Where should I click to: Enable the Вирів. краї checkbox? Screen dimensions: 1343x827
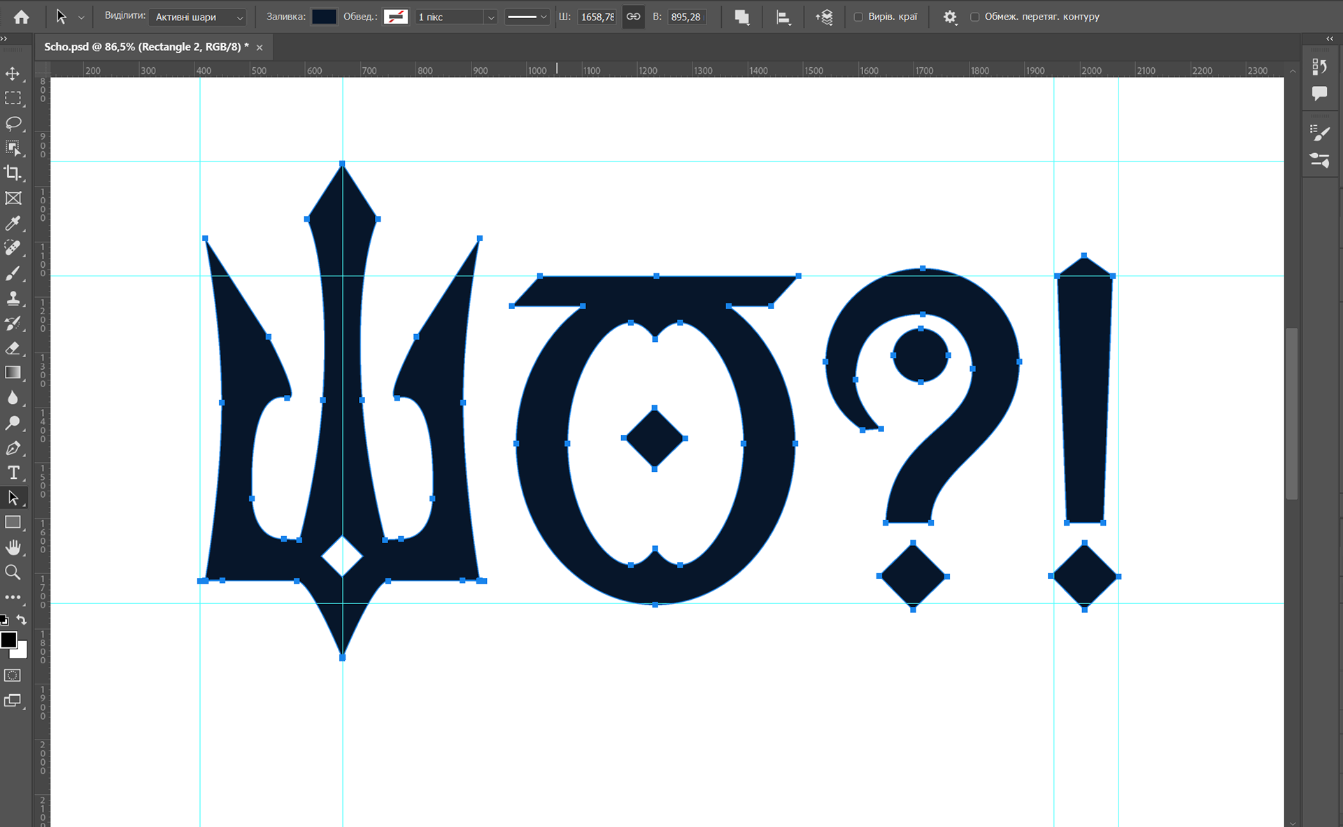[858, 17]
